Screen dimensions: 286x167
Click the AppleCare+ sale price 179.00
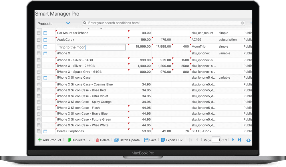pos(166,40)
